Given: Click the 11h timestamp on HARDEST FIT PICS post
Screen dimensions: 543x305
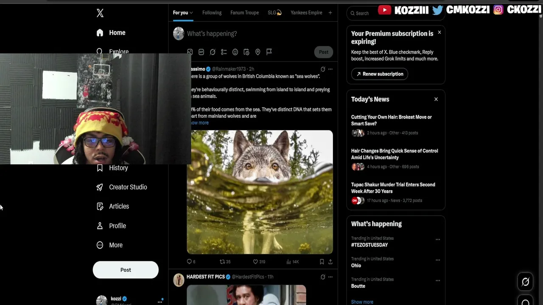Looking at the screenshot, I should point(270,277).
